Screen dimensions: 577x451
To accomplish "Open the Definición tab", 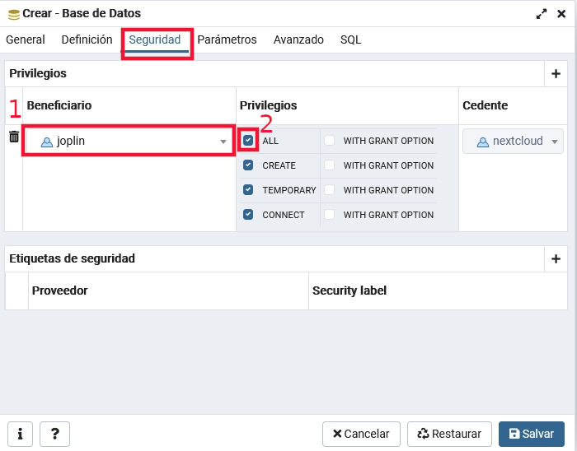I will coord(87,40).
